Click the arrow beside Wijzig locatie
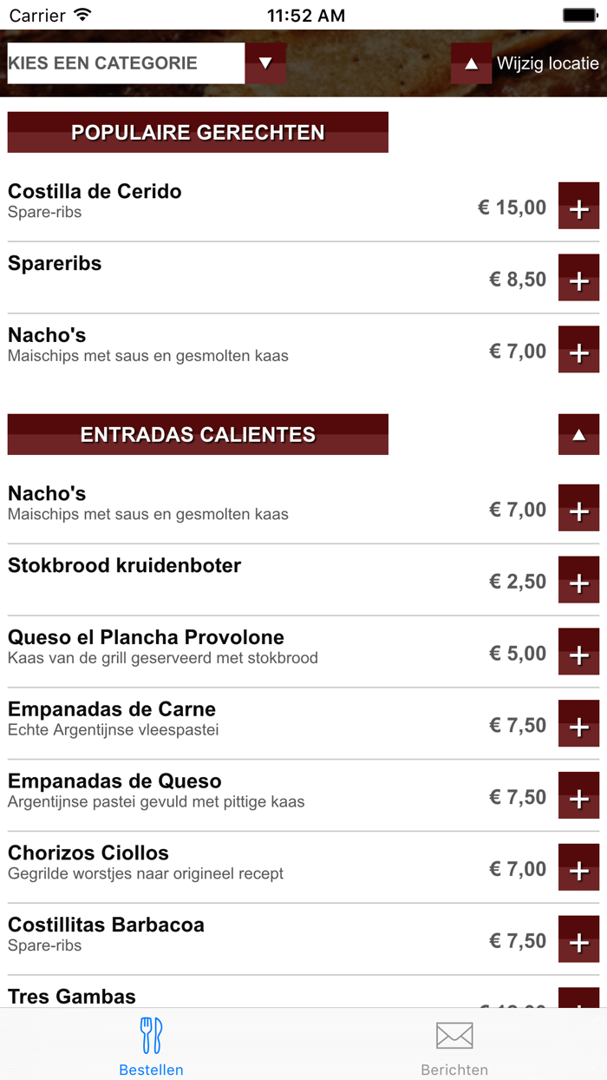 coord(471,63)
